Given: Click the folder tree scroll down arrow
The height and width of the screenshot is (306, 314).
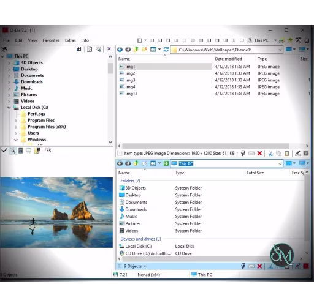Looking at the screenshot, I should [x=110, y=142].
